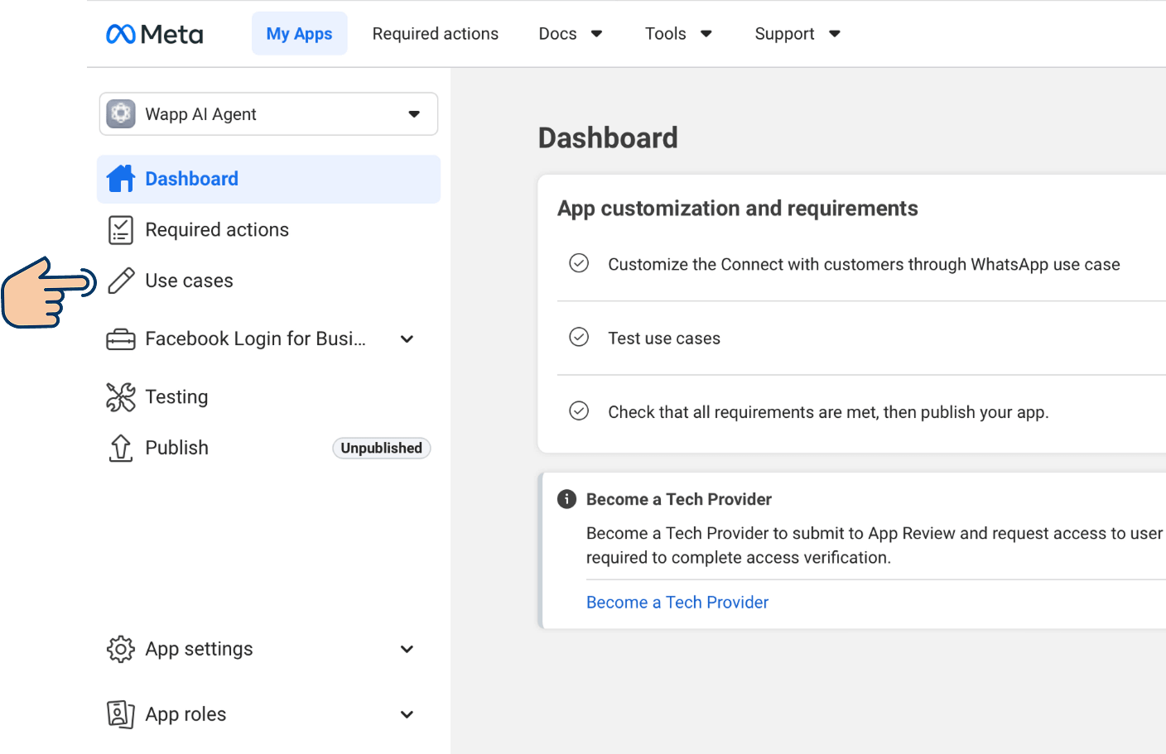Open the Check that all requirements step
The width and height of the screenshot is (1166, 754).
[x=828, y=412]
